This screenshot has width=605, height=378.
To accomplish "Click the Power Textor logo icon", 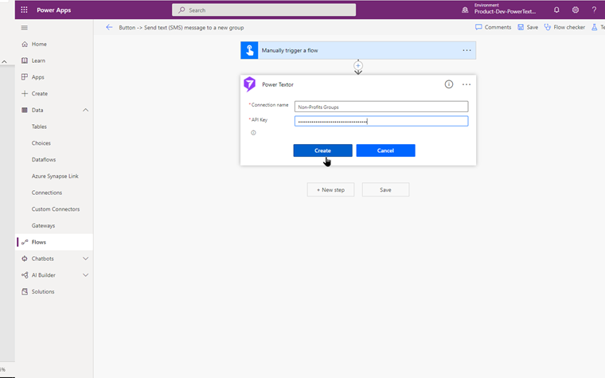I will [249, 84].
